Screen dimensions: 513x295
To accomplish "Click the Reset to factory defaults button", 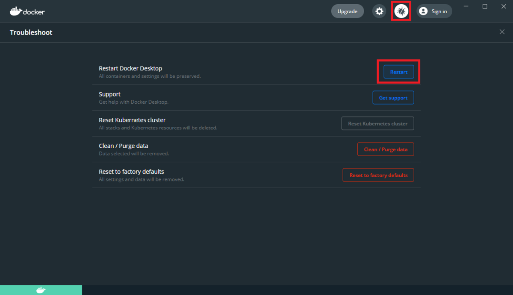I will [378, 175].
